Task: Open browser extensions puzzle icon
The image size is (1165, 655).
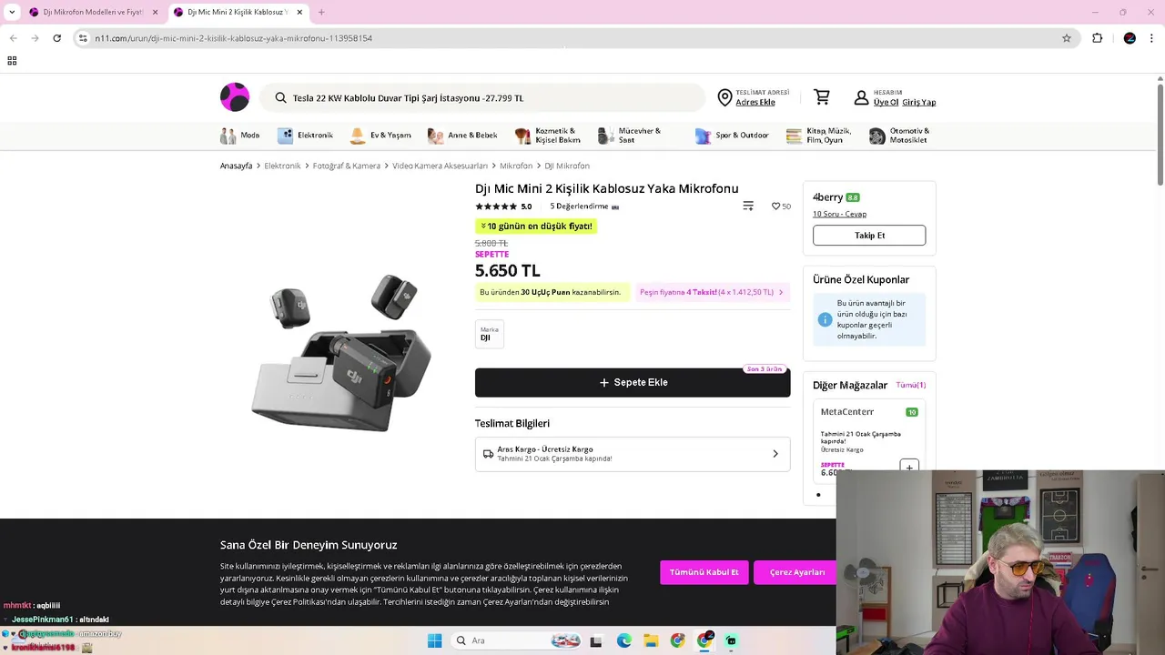Action: (1097, 38)
